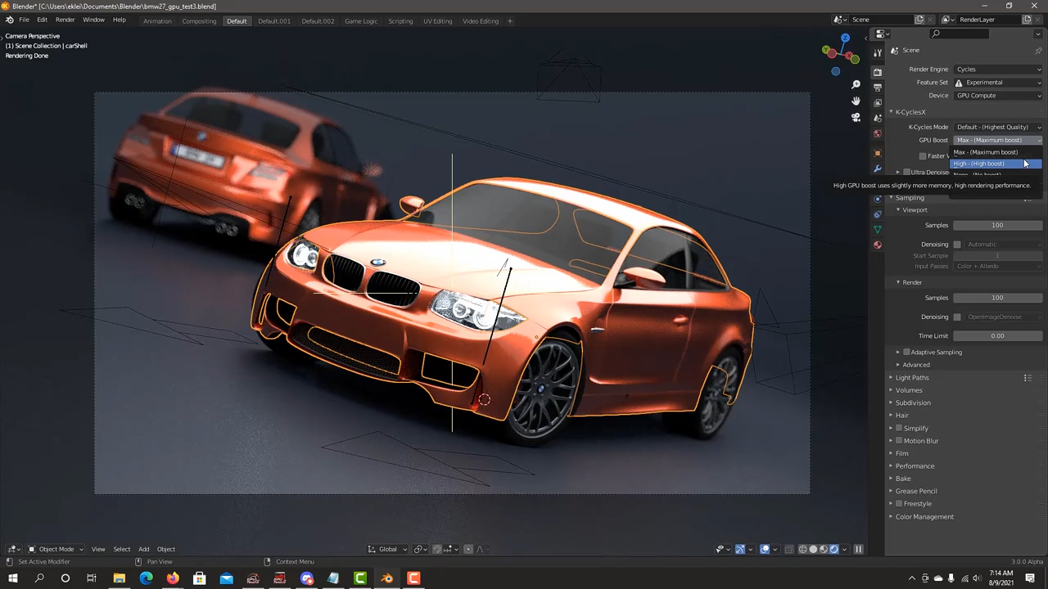Open the Window menu
The width and height of the screenshot is (1048, 589).
coord(93,20)
